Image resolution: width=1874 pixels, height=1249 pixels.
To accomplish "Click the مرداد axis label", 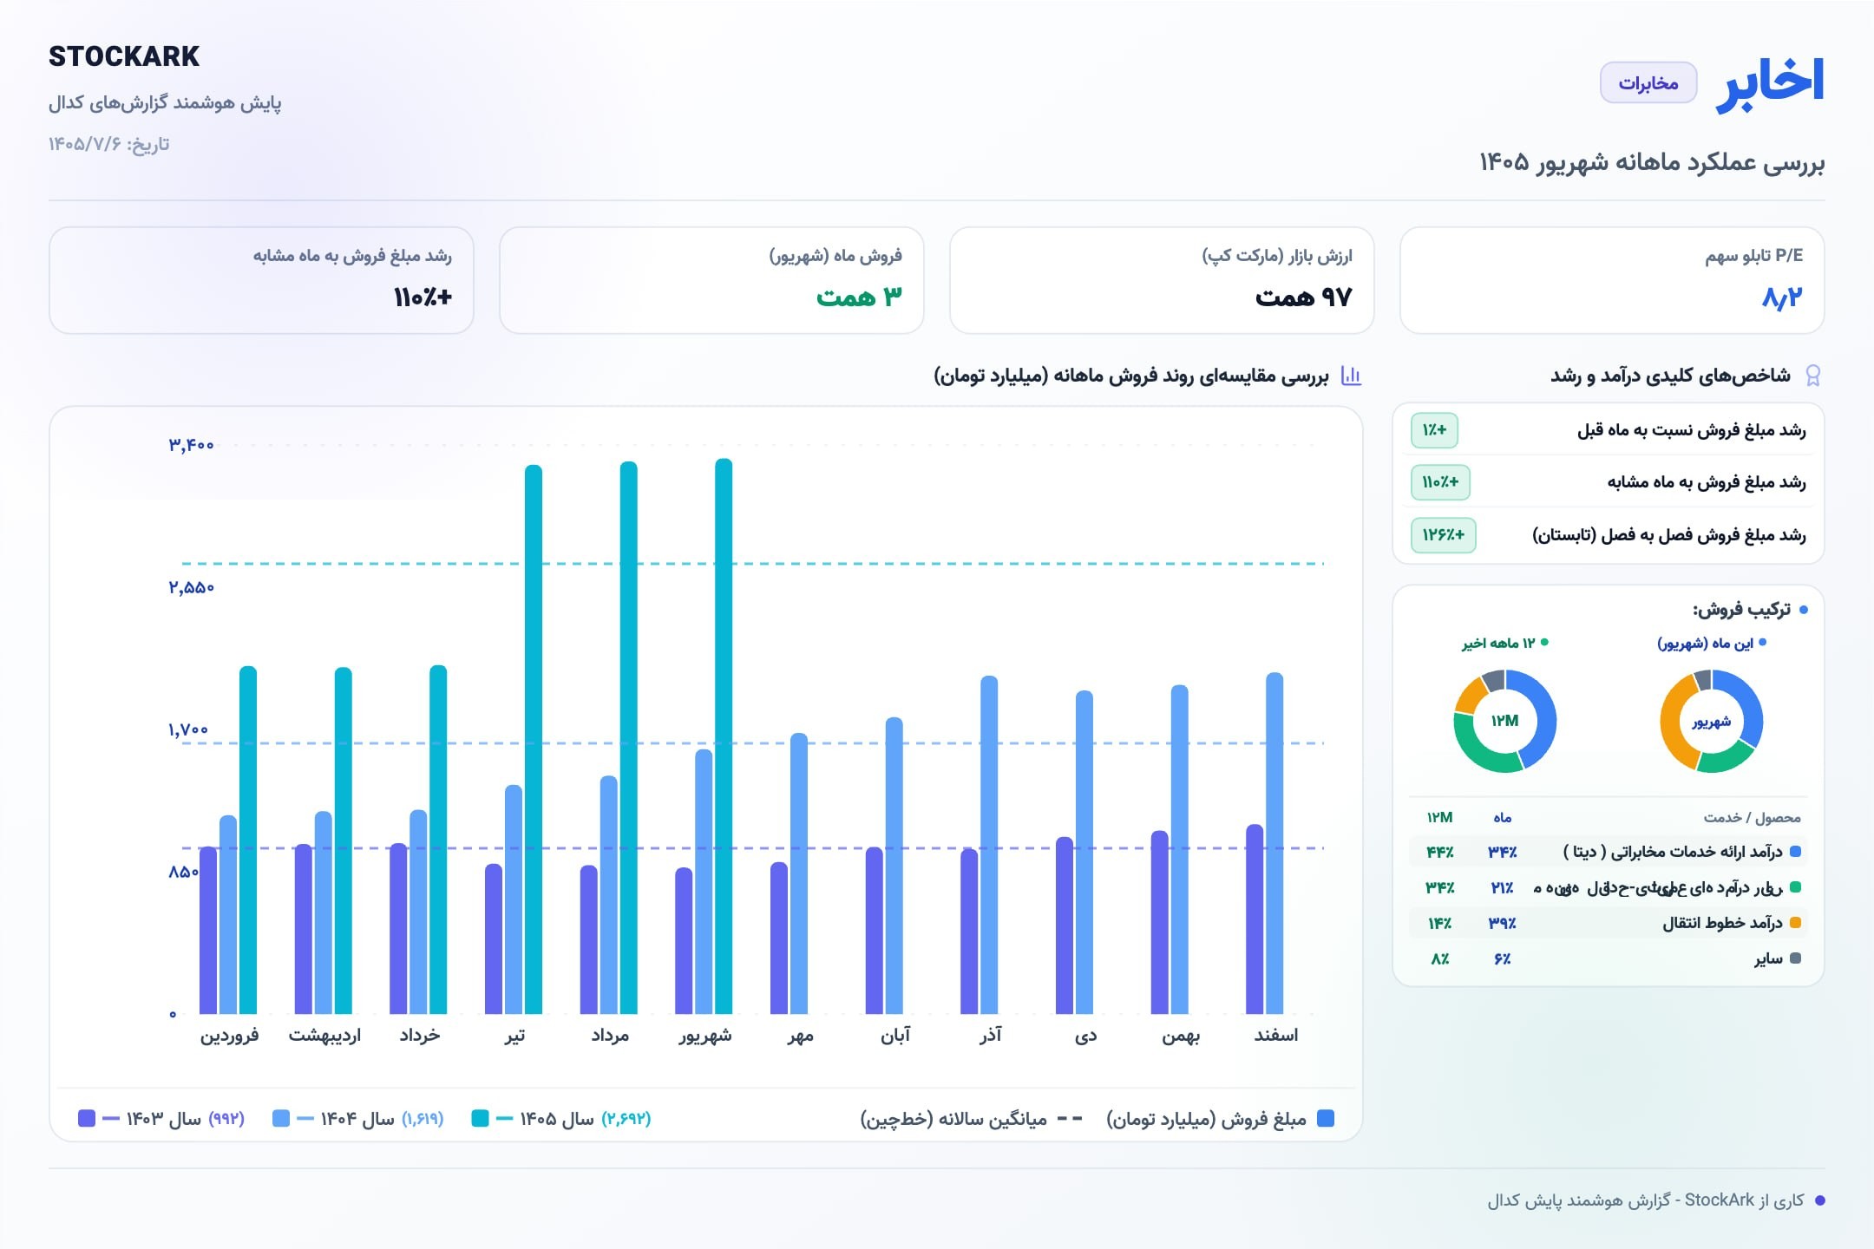I will pyautogui.click(x=610, y=1036).
